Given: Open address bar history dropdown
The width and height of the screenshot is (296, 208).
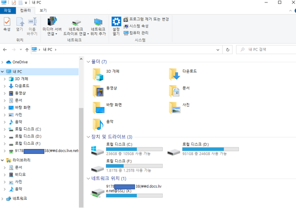Looking at the screenshot, I should point(218,50).
